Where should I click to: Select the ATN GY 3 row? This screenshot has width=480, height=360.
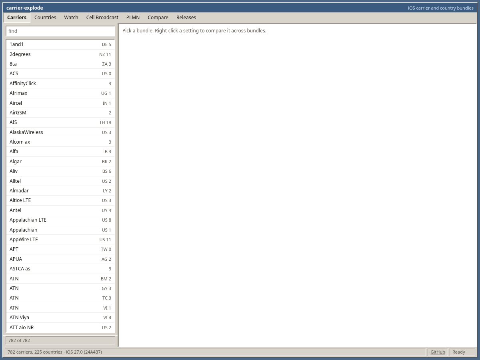click(x=60, y=288)
